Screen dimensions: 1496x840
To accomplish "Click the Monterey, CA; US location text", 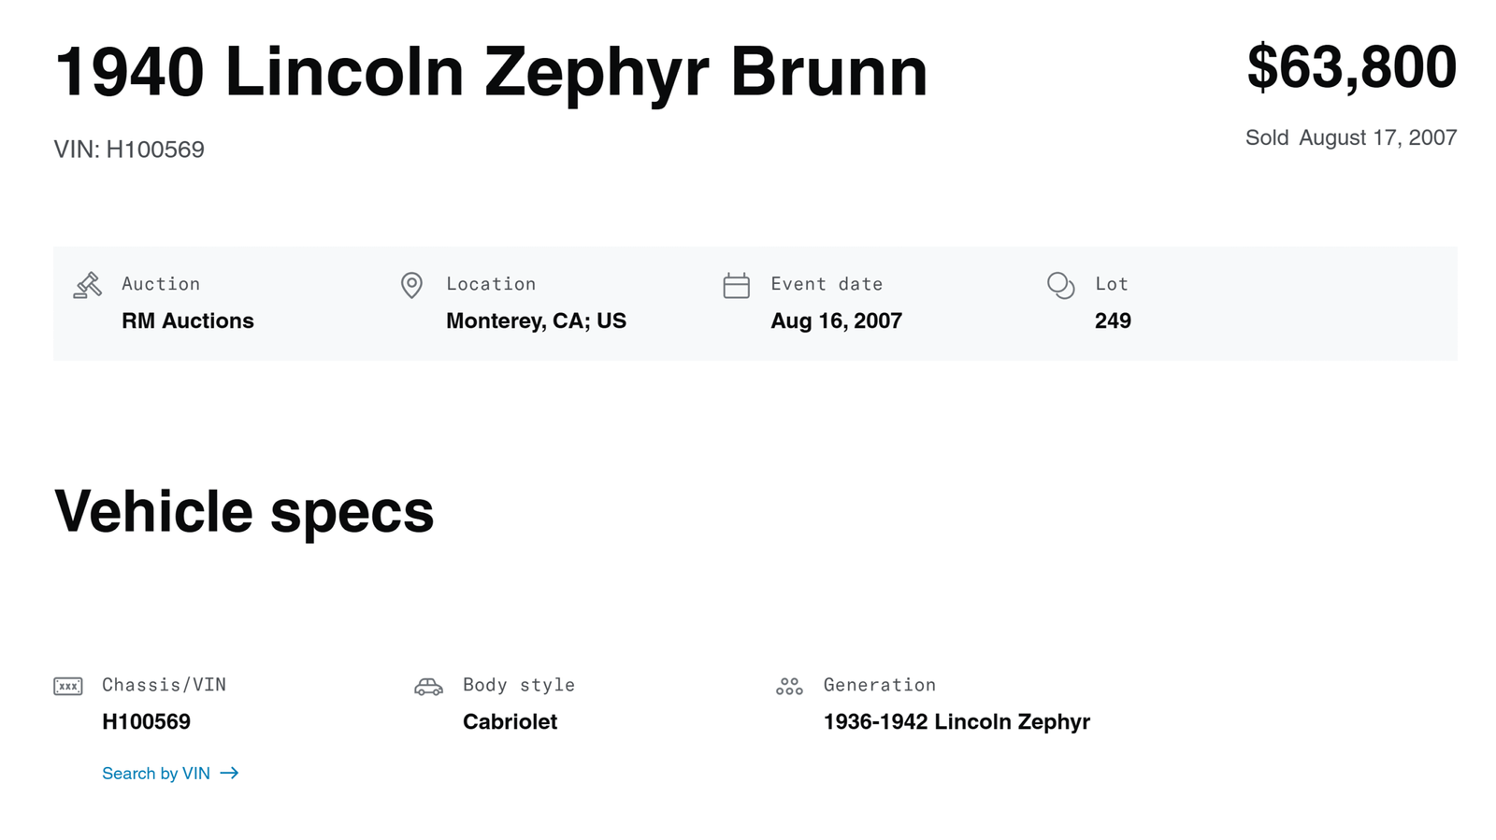I will point(536,320).
